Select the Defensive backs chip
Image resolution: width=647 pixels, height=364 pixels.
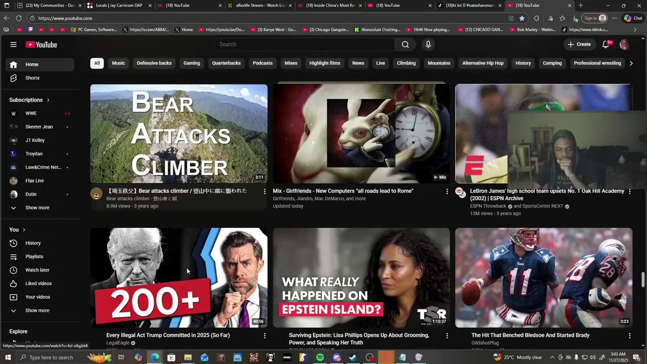[x=154, y=63]
